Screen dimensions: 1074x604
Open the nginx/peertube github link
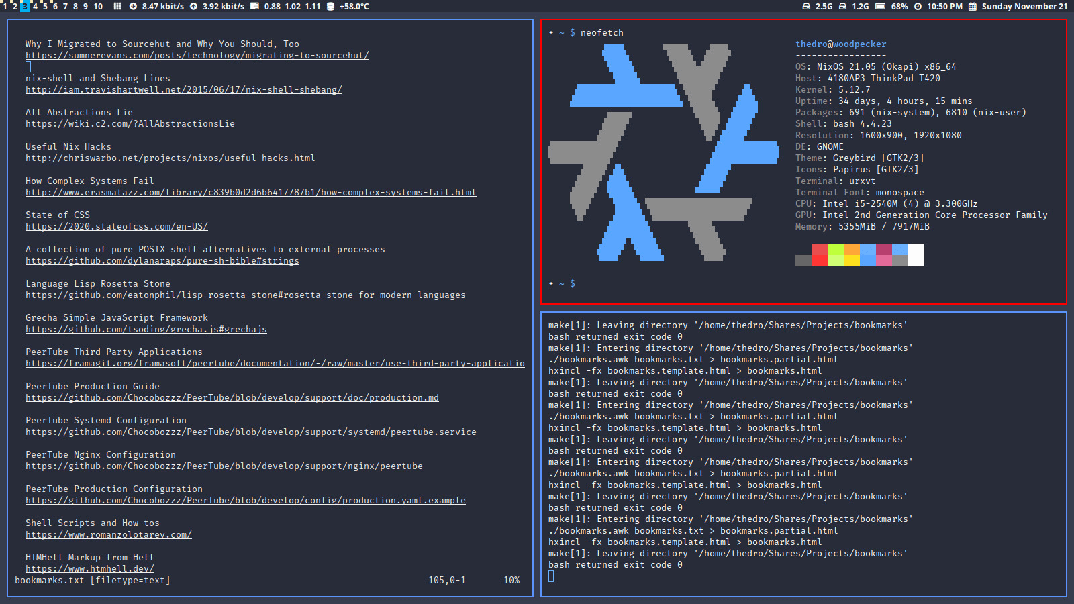coord(224,466)
